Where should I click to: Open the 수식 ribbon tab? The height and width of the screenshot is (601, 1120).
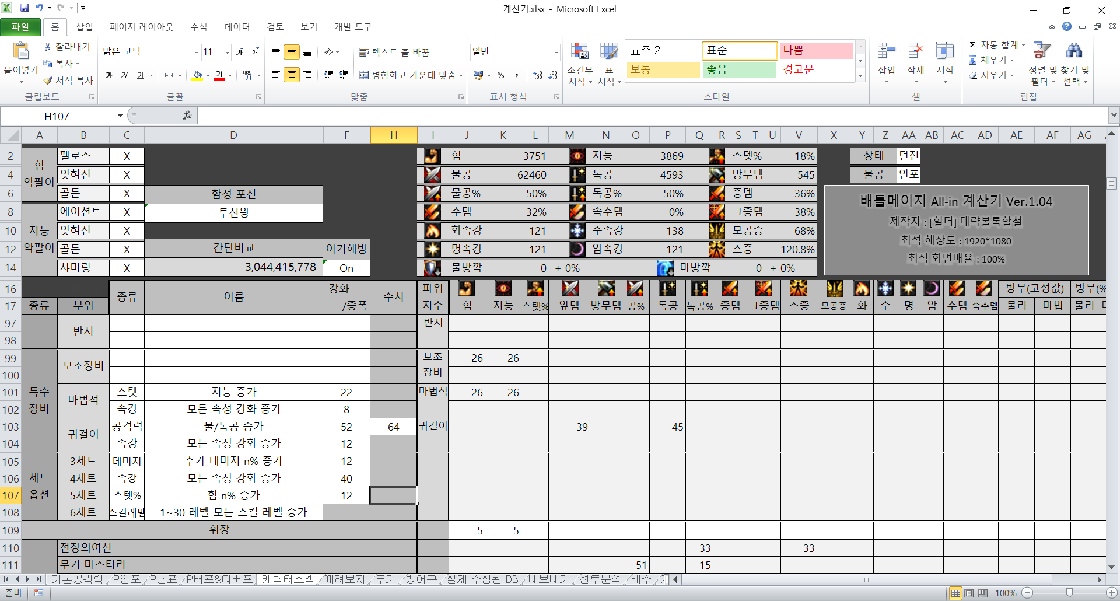pos(198,27)
